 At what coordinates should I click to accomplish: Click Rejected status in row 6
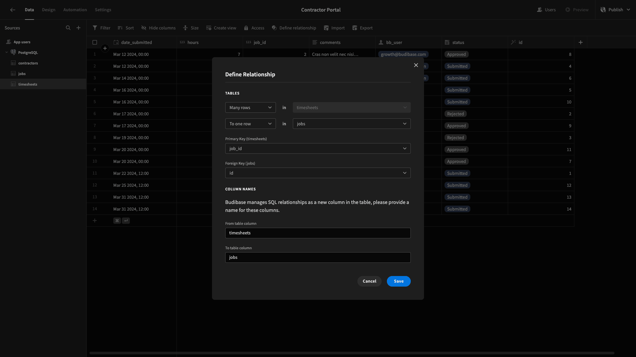(455, 114)
